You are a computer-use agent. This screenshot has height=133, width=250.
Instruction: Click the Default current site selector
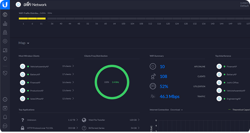pyautogui.click(x=244, y=6)
